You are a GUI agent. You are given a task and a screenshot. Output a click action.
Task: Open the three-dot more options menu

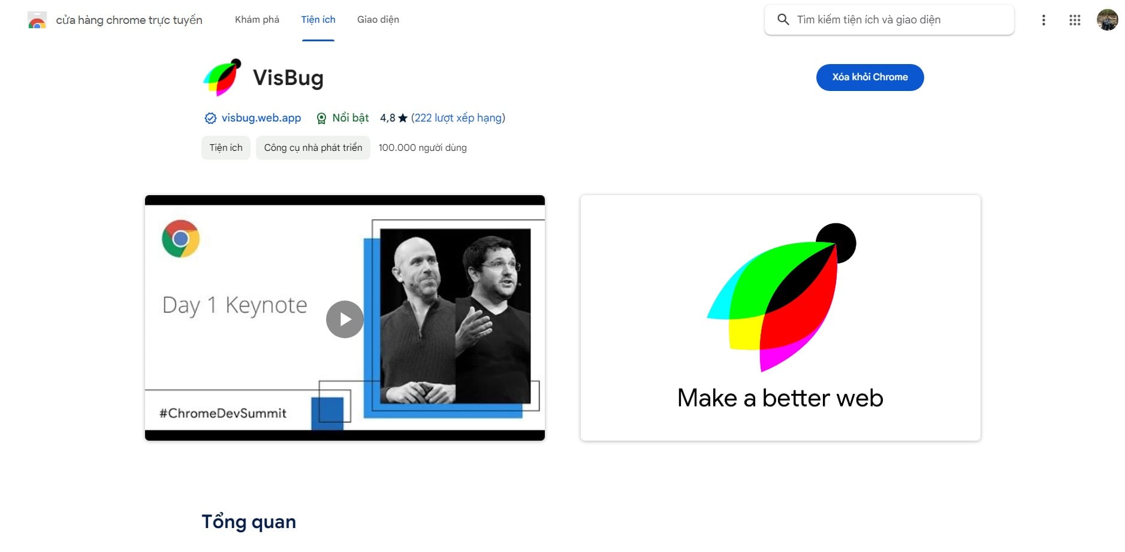(1043, 20)
